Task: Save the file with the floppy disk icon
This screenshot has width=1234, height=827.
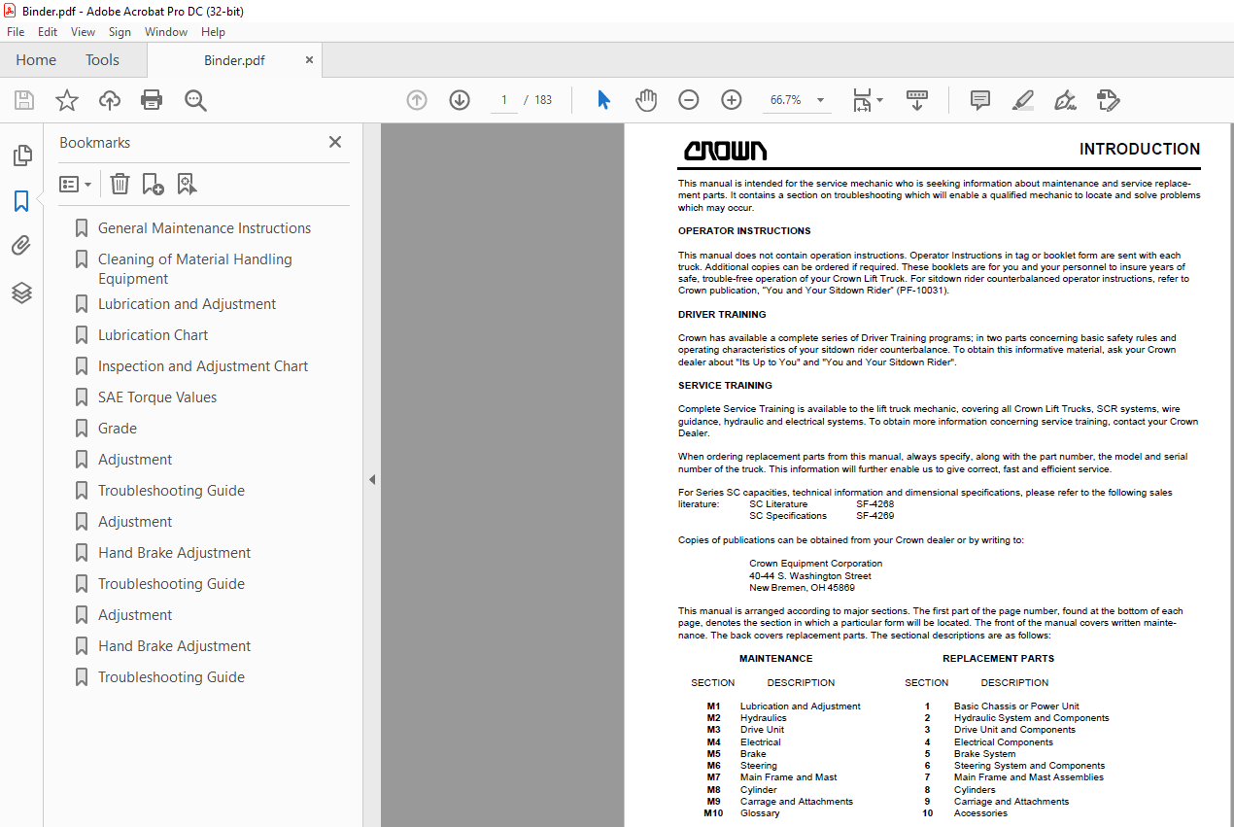Action: [24, 100]
